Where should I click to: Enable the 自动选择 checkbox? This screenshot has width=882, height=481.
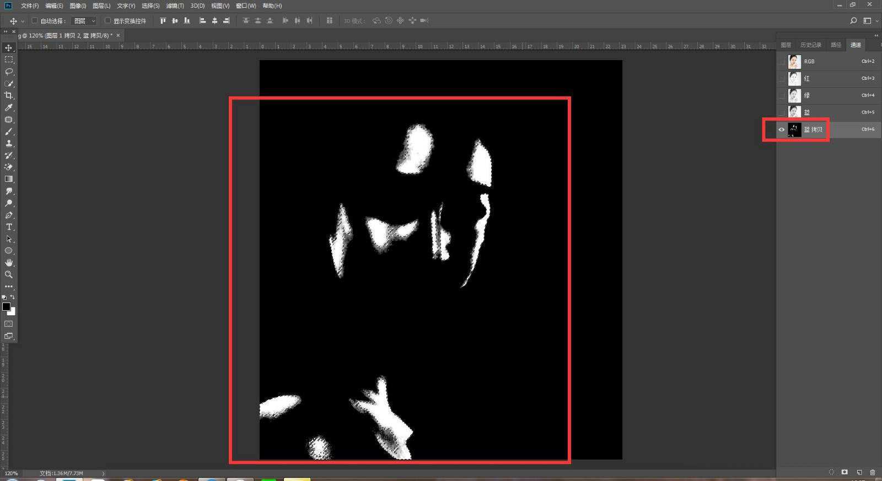pyautogui.click(x=35, y=21)
